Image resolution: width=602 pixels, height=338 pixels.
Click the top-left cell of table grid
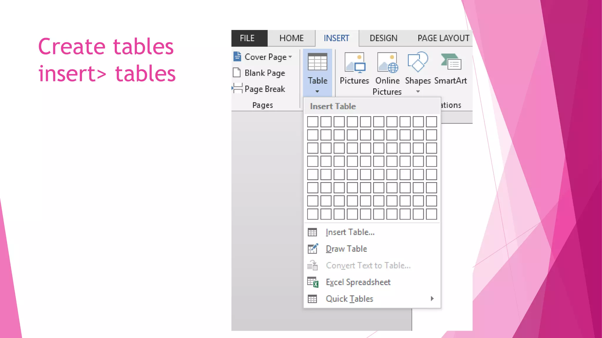[x=312, y=122]
